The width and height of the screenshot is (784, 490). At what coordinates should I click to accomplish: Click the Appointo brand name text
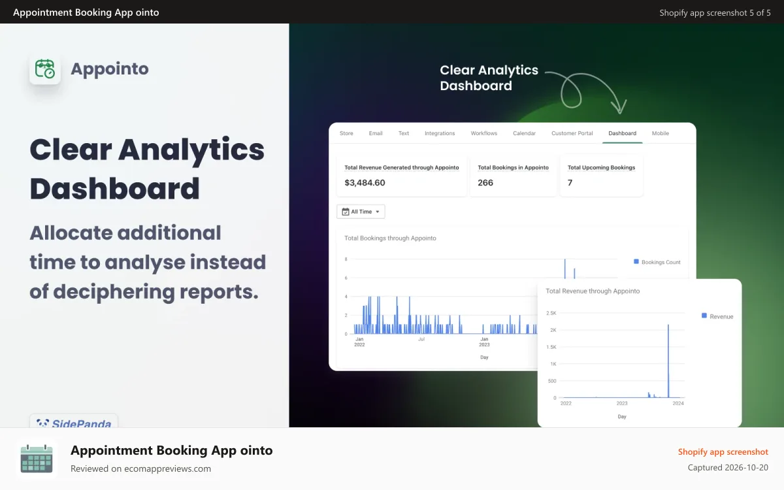tap(110, 69)
